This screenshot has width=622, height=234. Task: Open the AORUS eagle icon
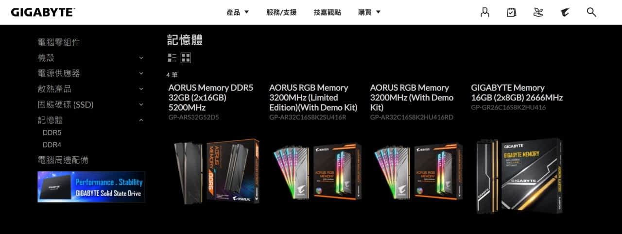tap(565, 12)
